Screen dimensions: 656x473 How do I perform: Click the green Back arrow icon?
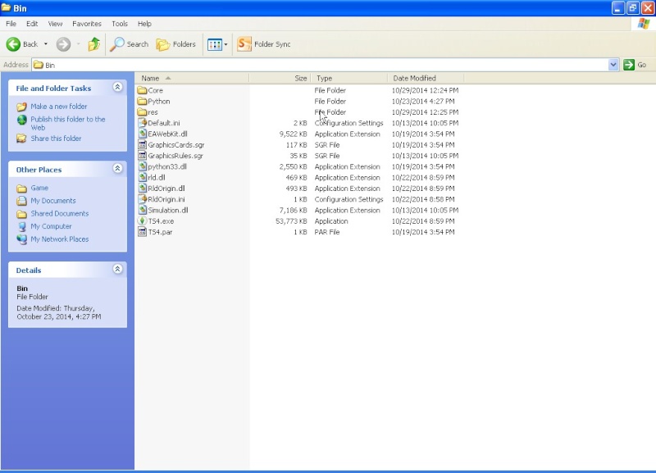13,44
